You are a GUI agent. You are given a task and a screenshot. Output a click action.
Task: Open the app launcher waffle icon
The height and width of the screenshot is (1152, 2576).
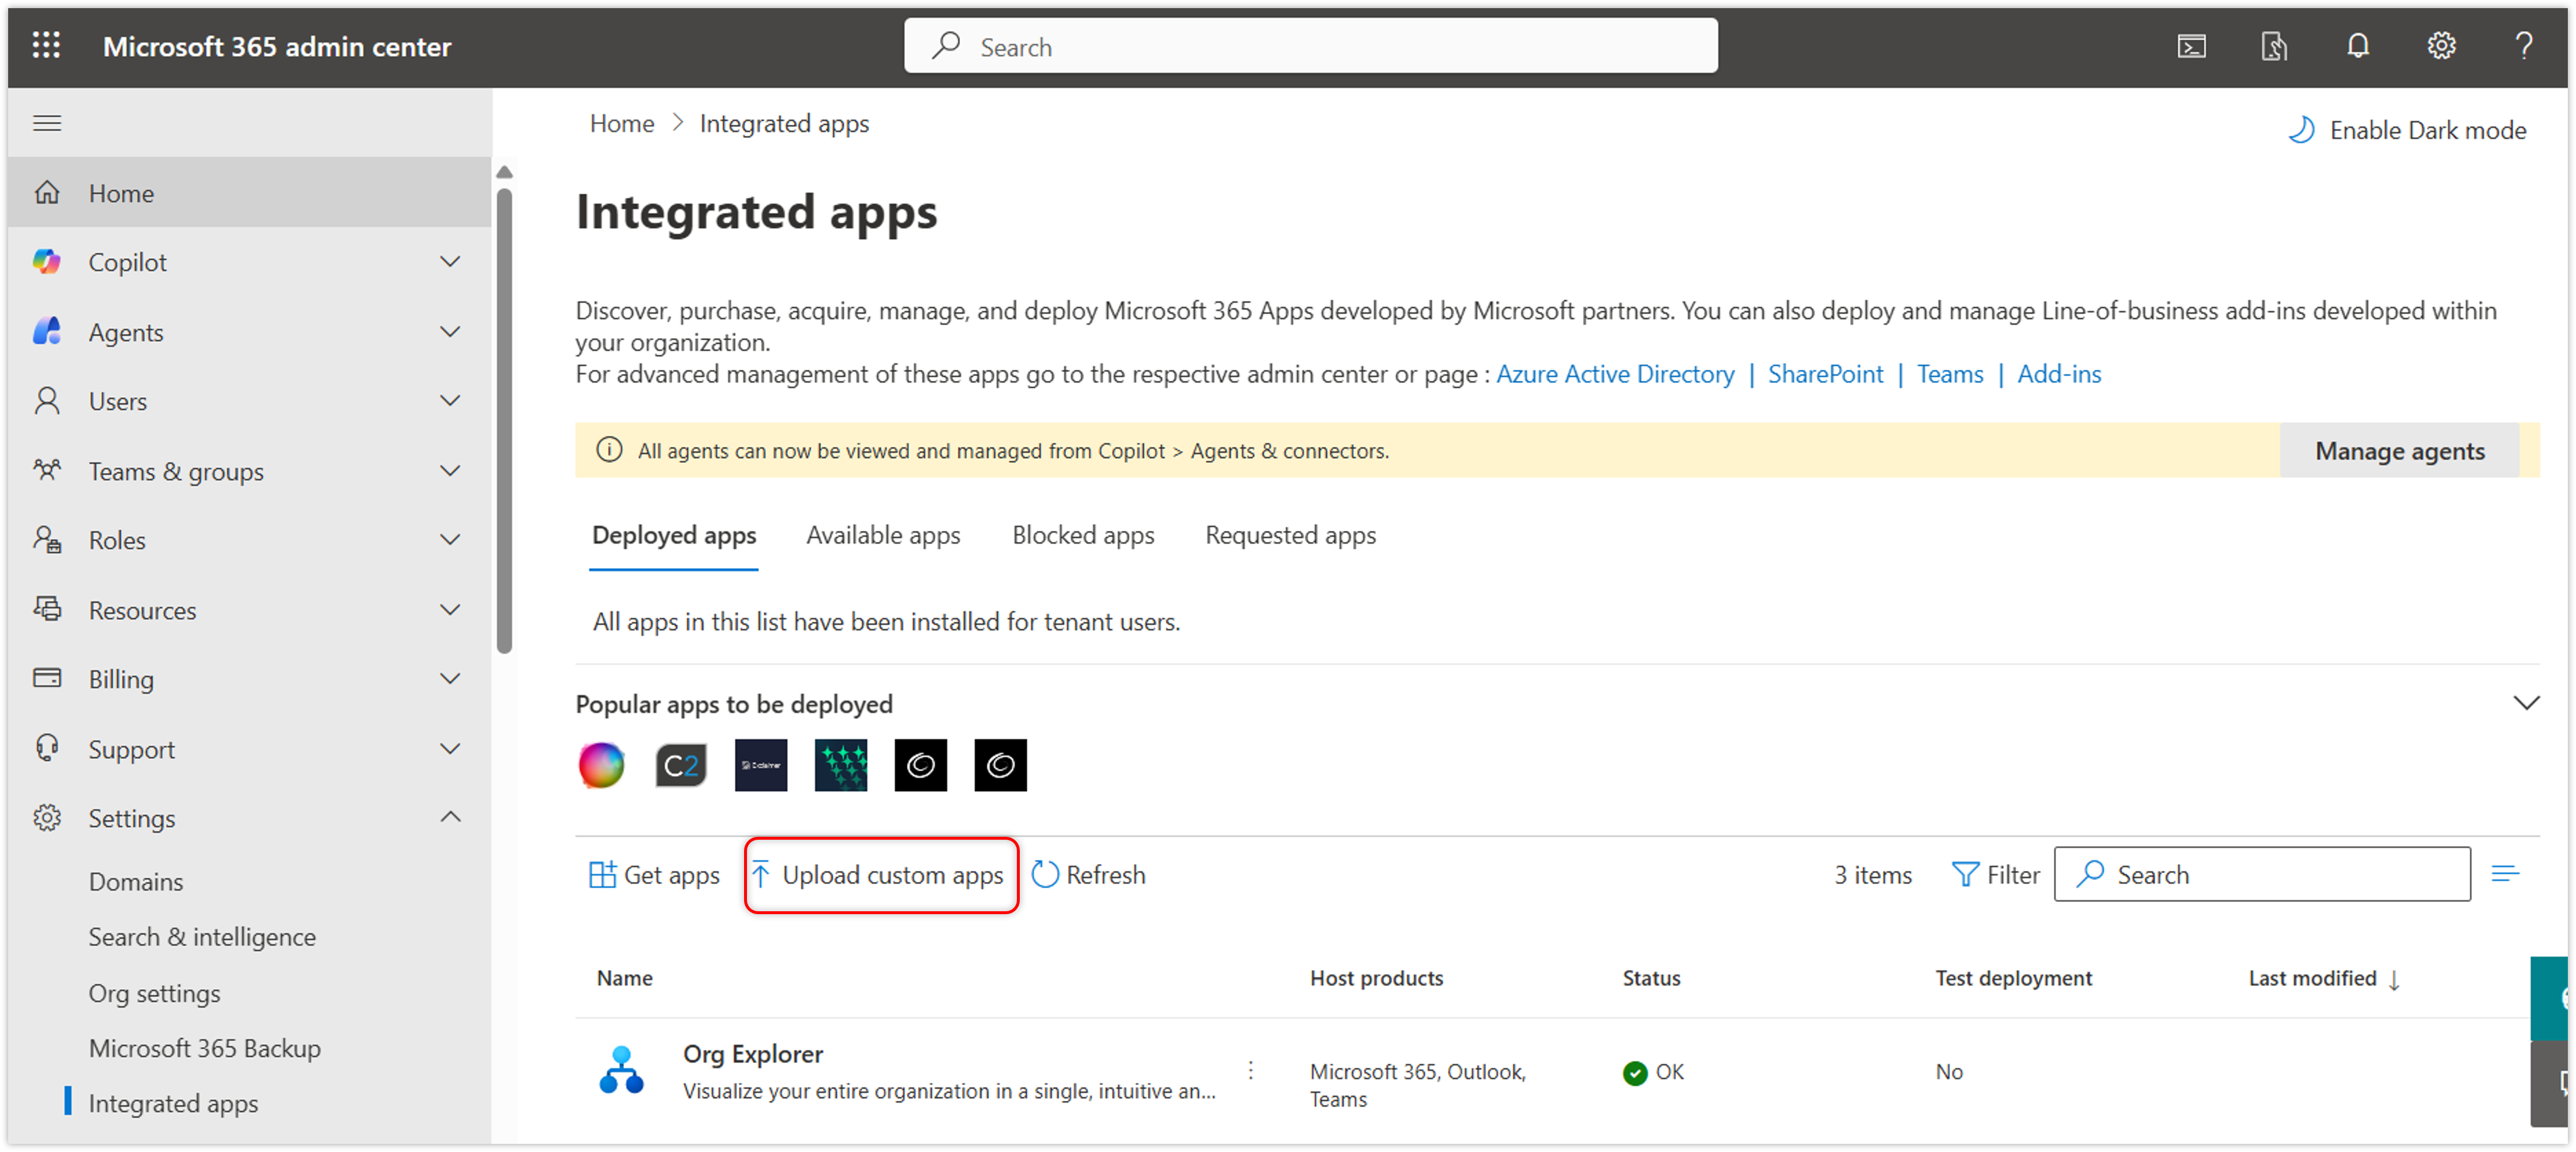click(46, 46)
